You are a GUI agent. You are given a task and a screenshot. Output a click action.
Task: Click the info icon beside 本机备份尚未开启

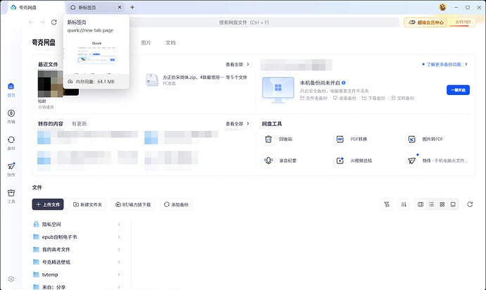344,83
